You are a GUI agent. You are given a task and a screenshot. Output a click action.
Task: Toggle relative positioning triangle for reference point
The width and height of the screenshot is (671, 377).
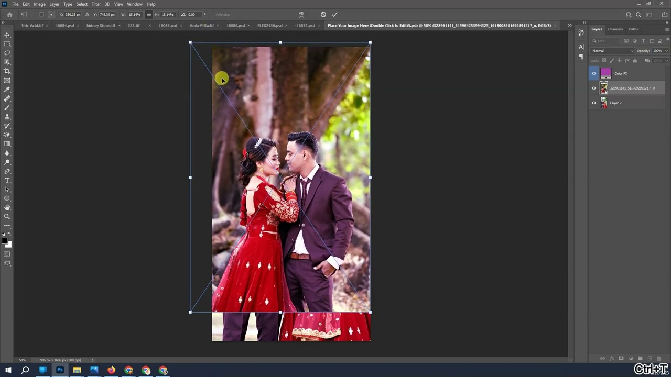87,15
